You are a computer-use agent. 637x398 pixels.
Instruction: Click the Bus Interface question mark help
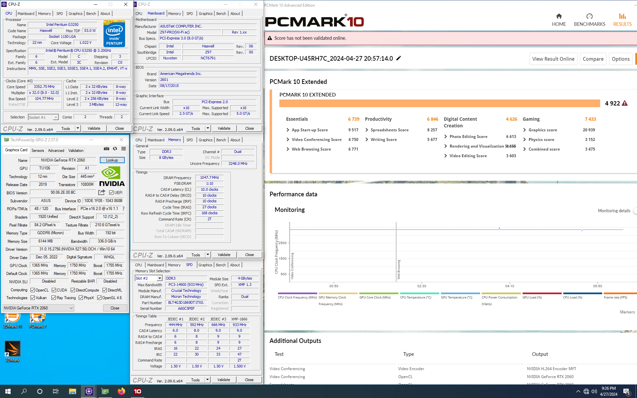pyautogui.click(x=123, y=209)
